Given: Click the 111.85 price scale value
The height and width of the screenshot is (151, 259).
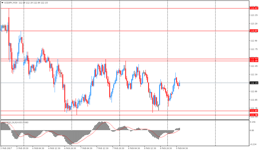Looking at the screenshot, I should 254,100.
